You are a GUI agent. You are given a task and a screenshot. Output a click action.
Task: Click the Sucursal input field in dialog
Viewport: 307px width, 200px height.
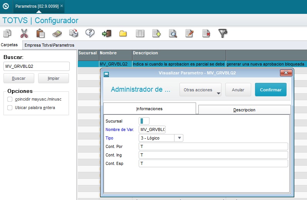click(x=144, y=121)
